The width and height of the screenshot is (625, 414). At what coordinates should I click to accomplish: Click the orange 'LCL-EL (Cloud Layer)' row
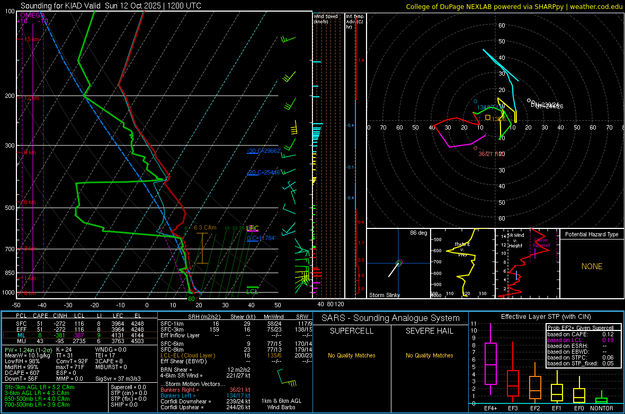pyautogui.click(x=236, y=355)
